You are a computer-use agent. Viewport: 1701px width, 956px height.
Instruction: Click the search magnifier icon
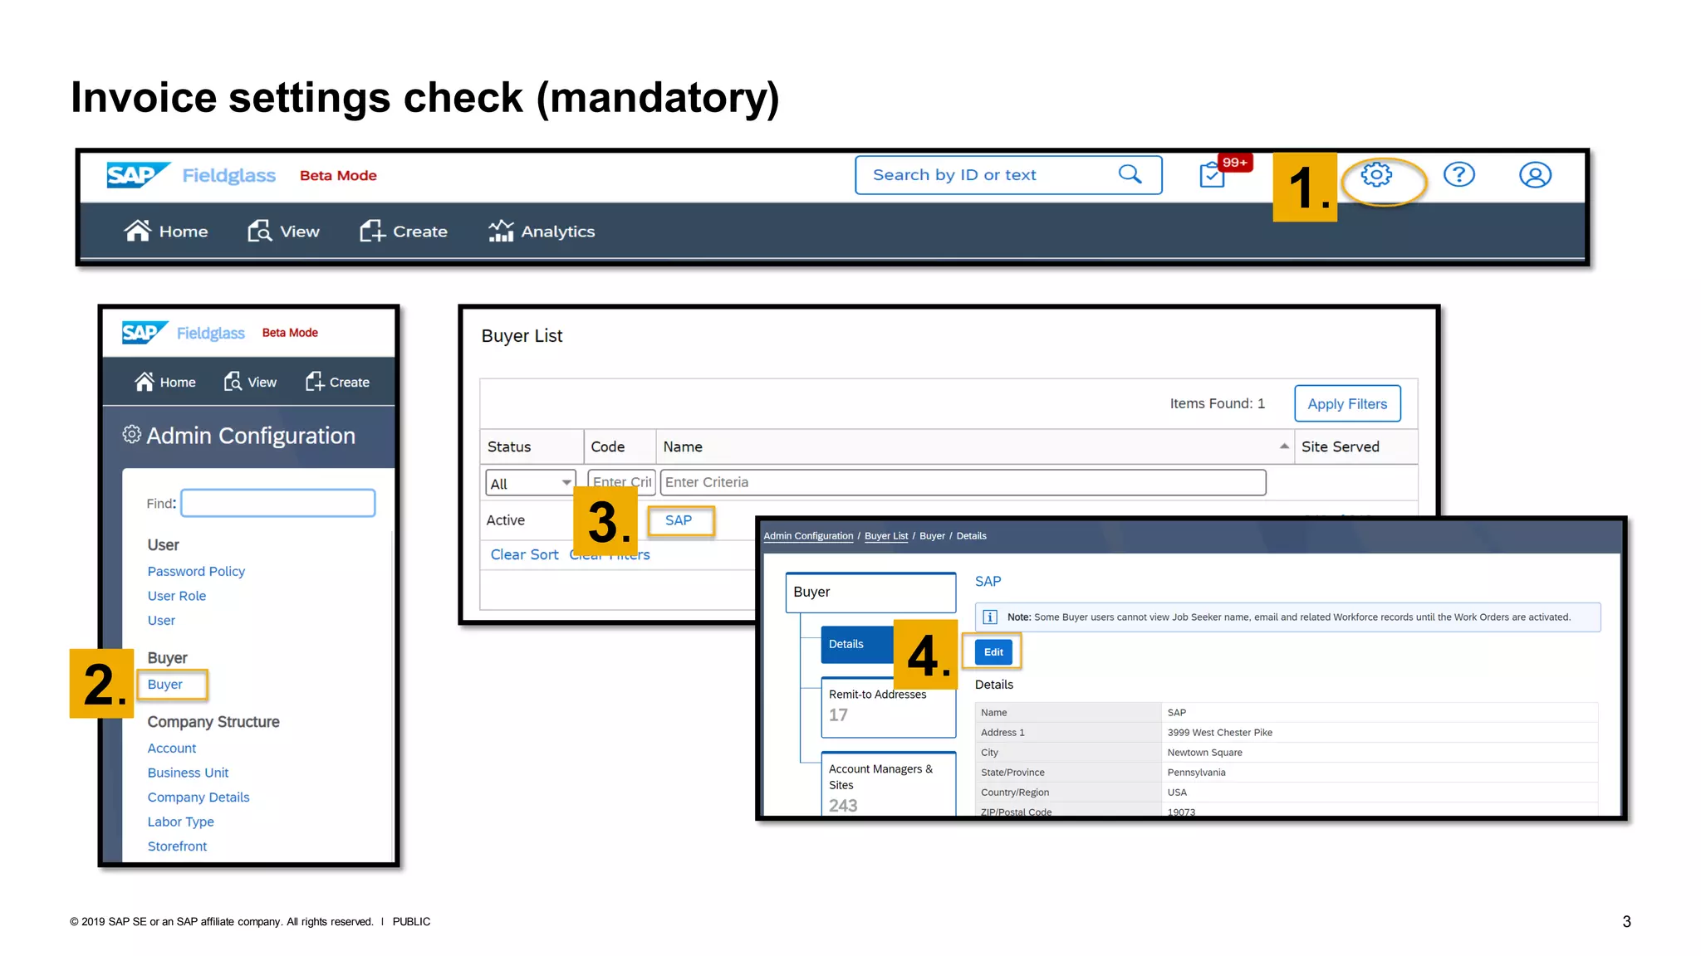click(x=1130, y=174)
